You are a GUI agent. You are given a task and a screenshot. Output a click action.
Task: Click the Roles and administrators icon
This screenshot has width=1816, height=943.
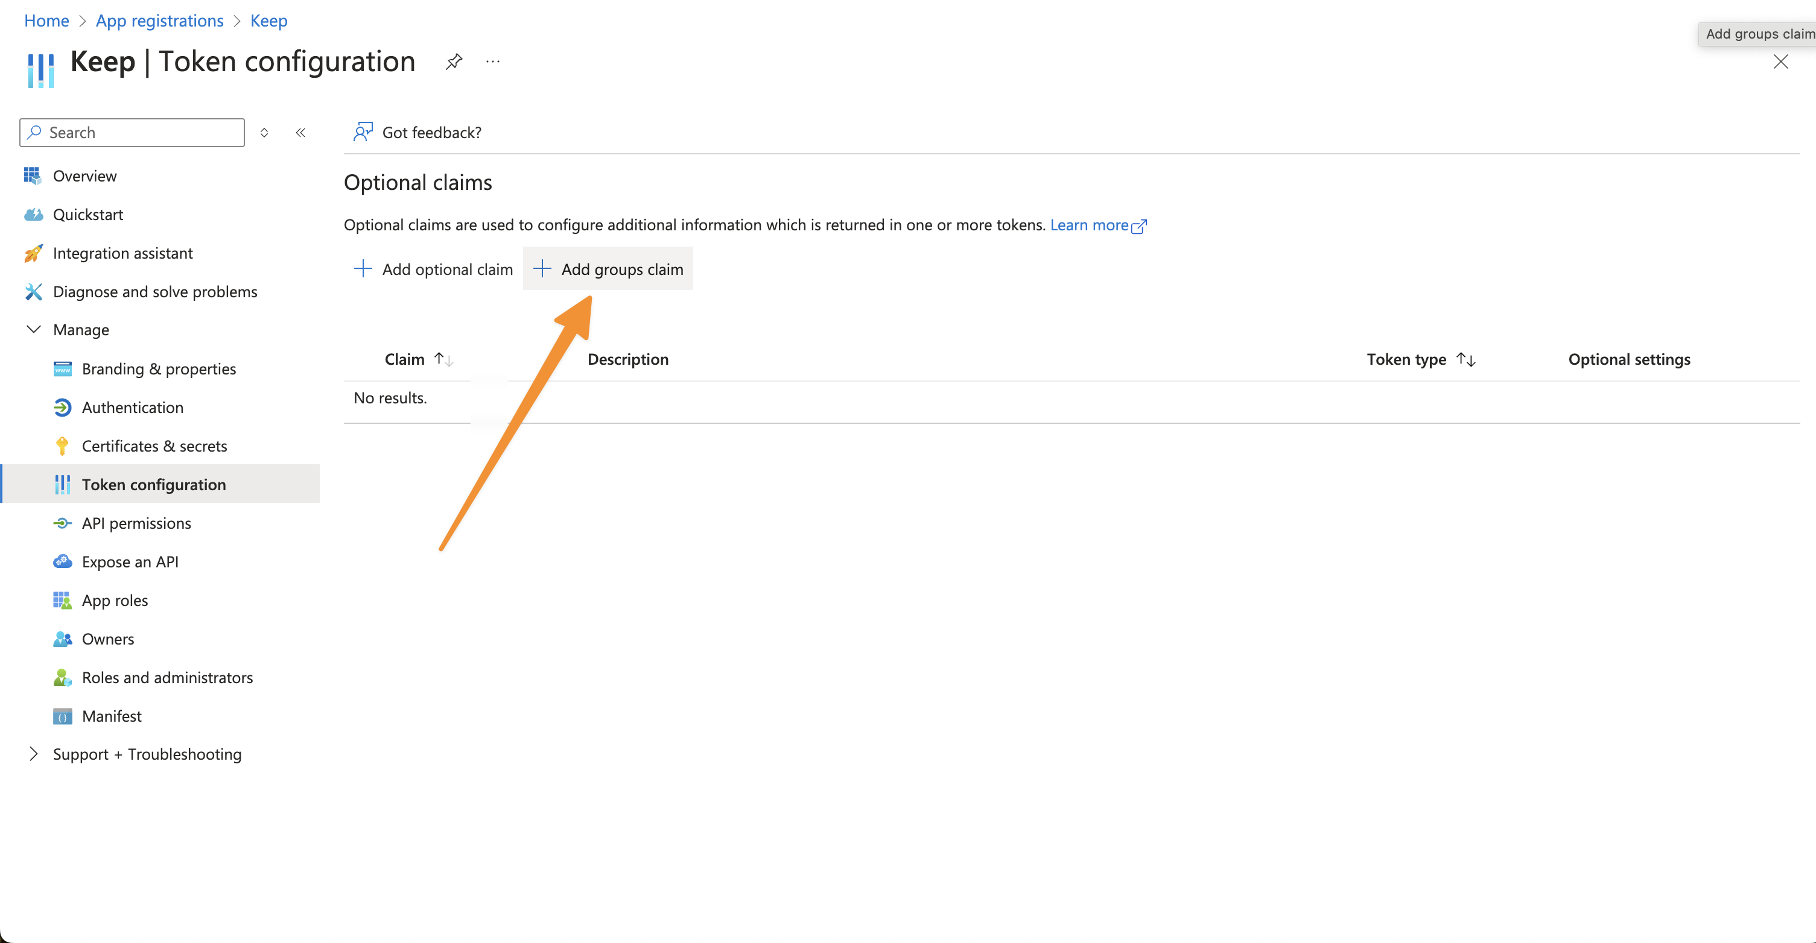click(62, 677)
